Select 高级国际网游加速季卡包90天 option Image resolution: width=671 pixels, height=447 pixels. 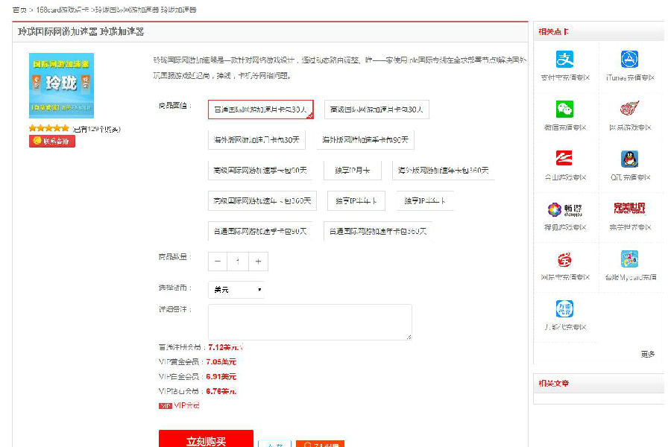pos(260,171)
